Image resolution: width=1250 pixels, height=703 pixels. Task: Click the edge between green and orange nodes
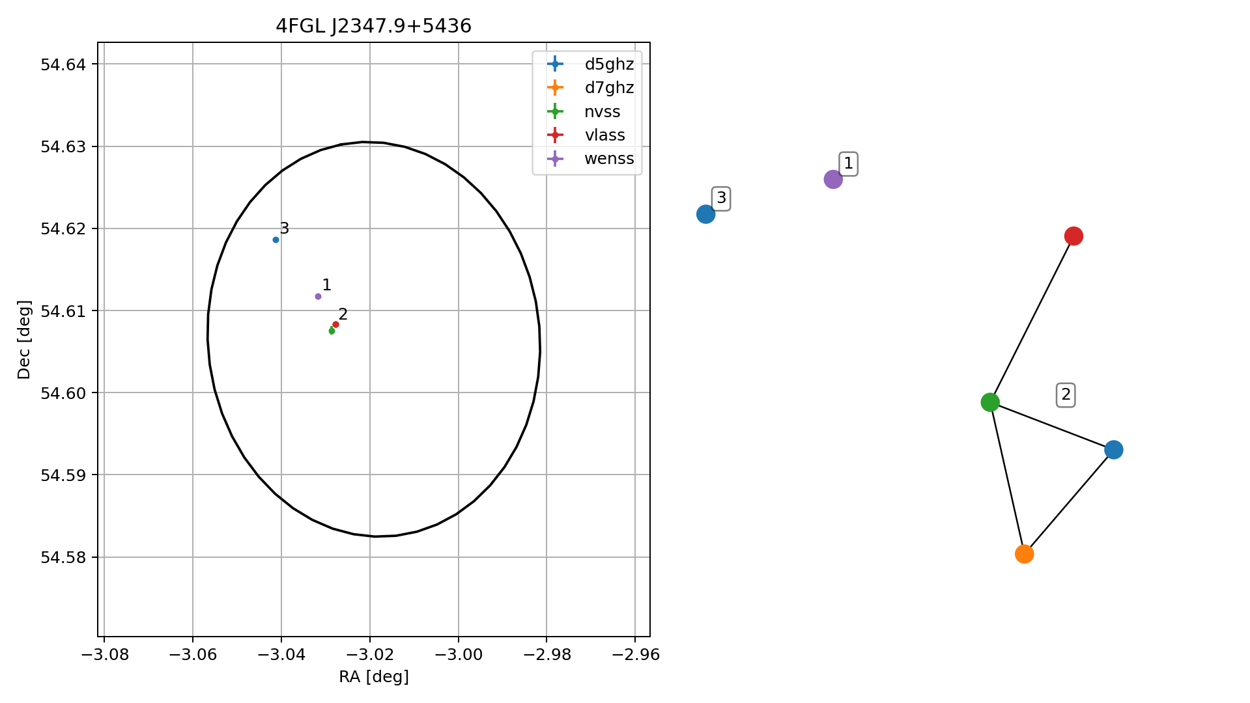1007,478
